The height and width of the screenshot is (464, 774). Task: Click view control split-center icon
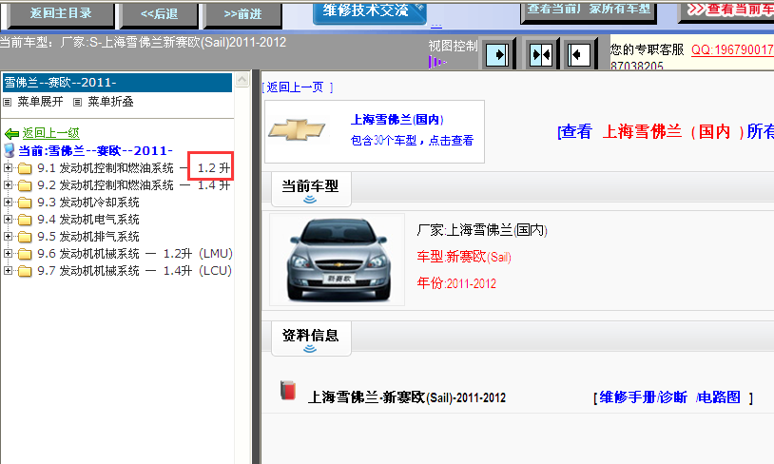pos(540,54)
